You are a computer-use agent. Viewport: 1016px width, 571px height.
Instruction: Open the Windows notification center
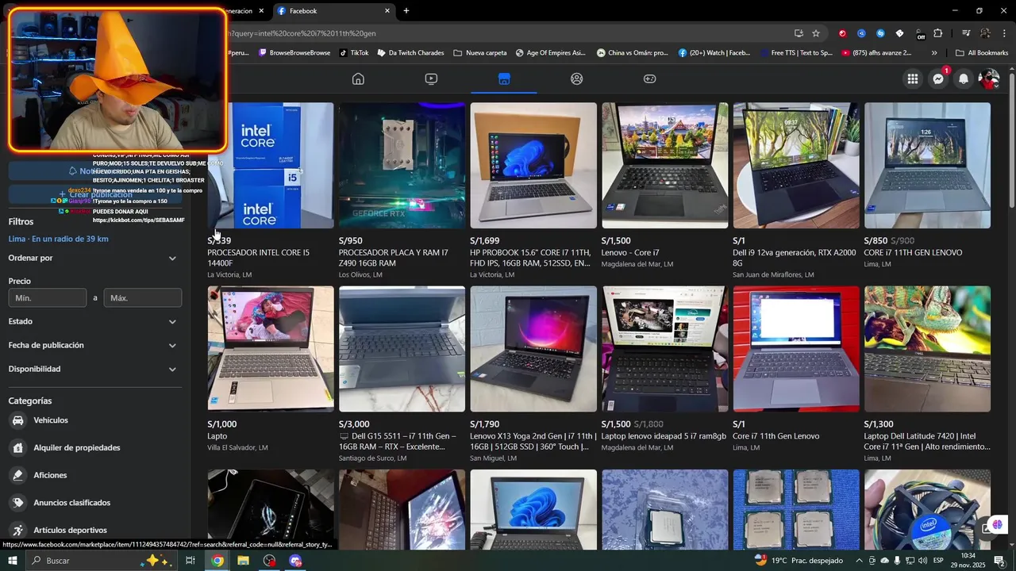click(1000, 561)
